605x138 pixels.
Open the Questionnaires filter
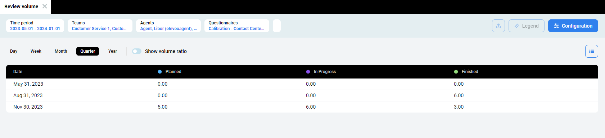tap(237, 26)
